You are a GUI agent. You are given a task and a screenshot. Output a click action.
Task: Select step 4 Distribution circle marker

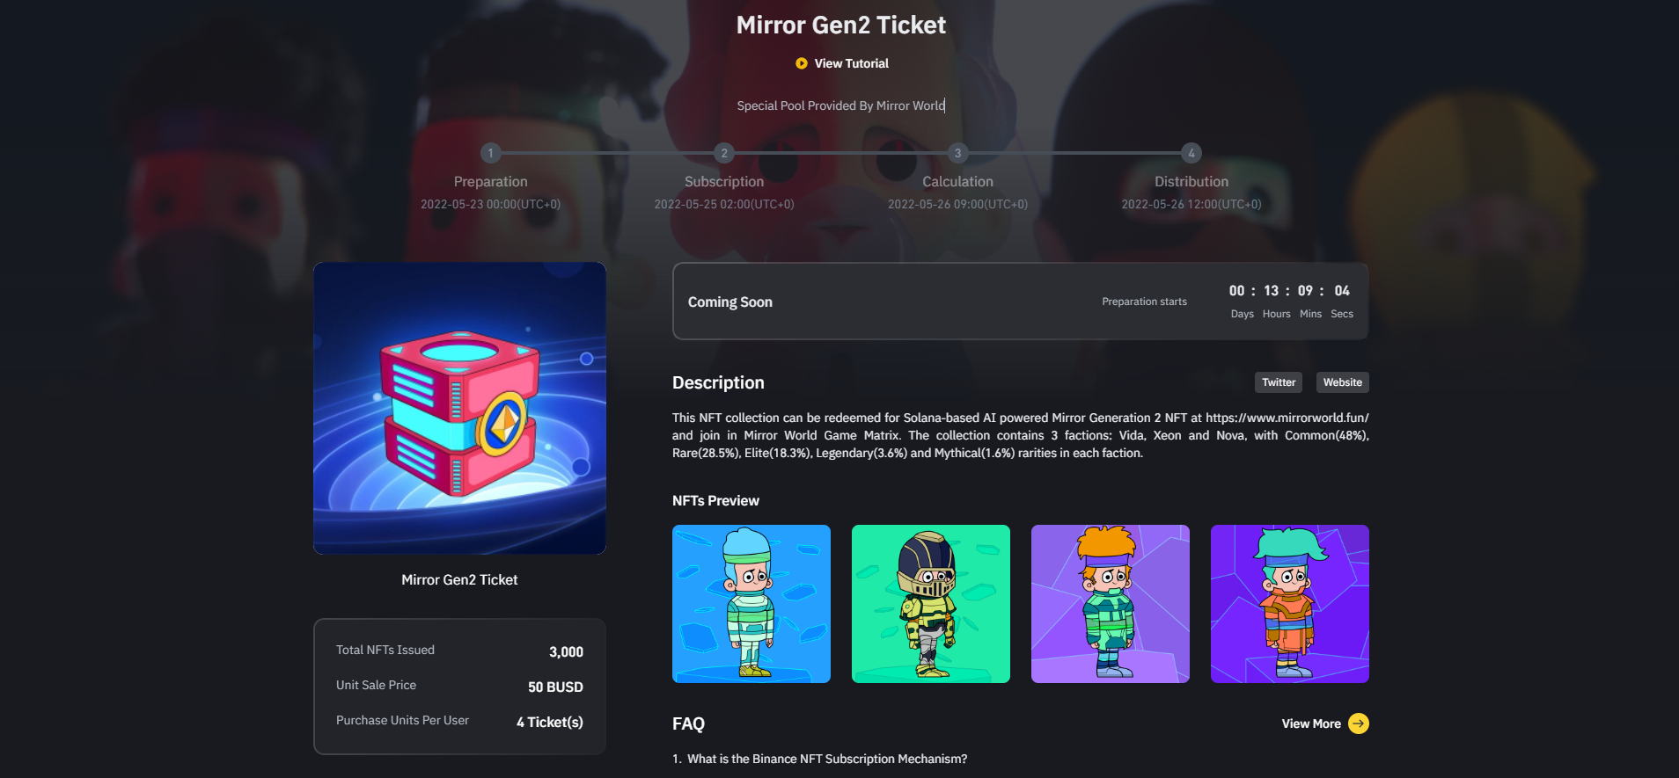[1191, 153]
